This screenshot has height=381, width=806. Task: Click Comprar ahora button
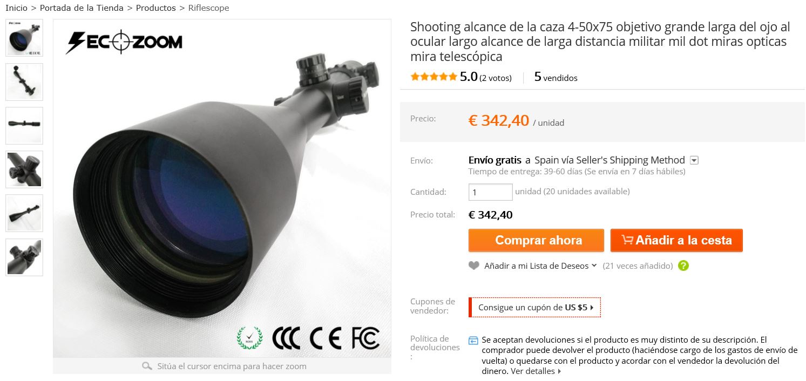[x=536, y=241]
